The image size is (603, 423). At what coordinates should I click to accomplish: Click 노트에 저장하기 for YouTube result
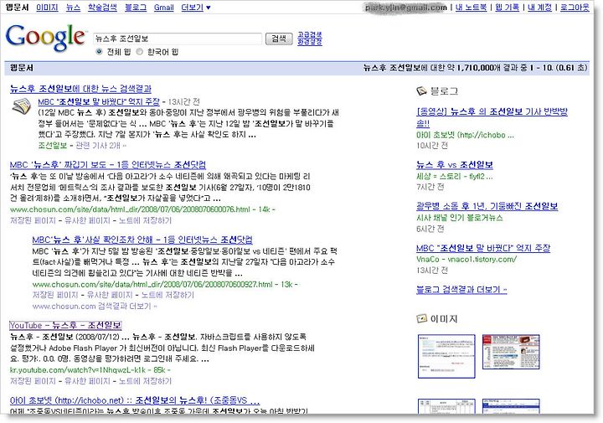[x=145, y=381]
